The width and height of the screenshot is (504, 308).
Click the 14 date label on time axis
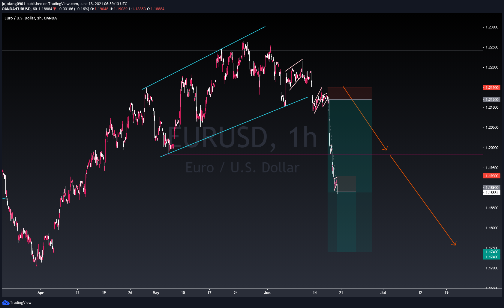315,293
